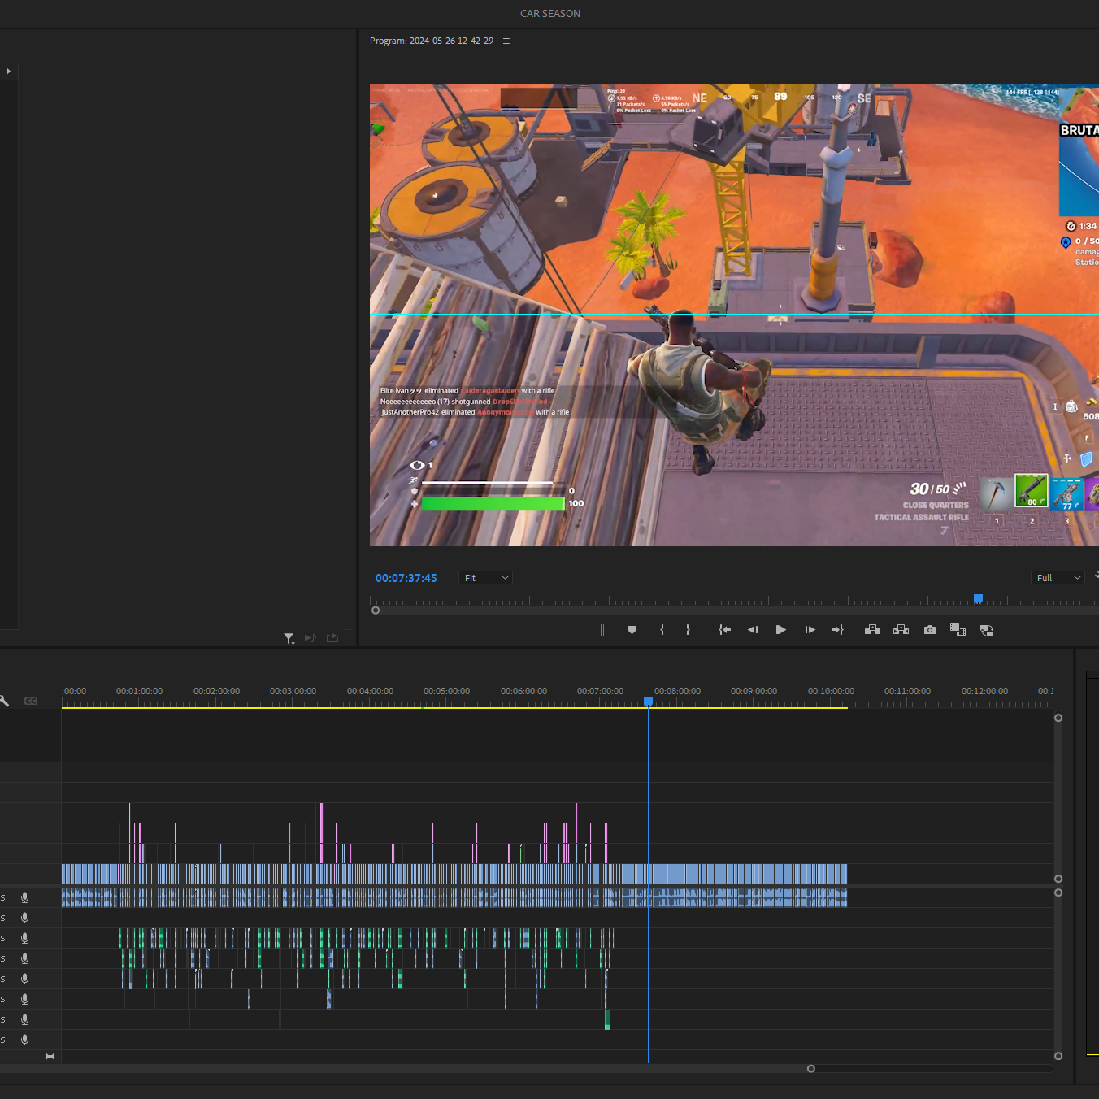Click the 00:07:37:45 playhead timecode
This screenshot has height=1099, width=1099.
pyautogui.click(x=406, y=578)
